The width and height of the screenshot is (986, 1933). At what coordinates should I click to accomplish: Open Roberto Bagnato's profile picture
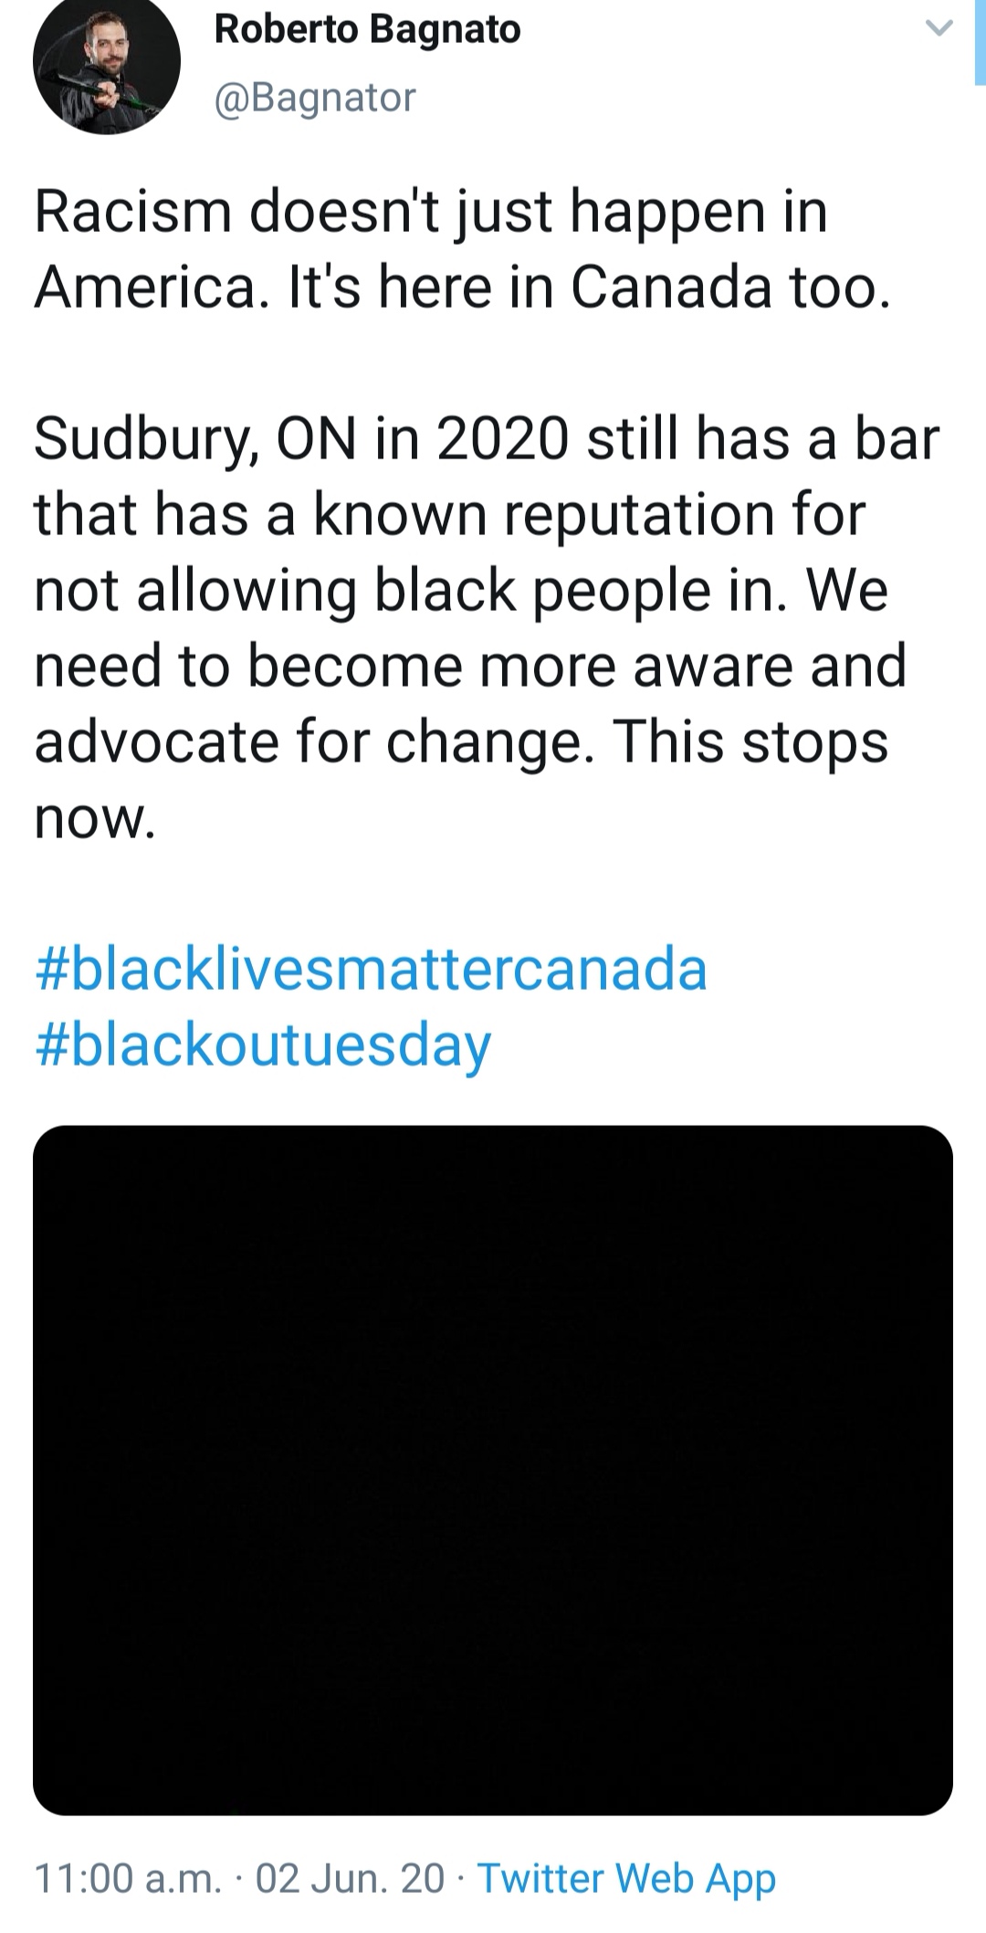107,62
